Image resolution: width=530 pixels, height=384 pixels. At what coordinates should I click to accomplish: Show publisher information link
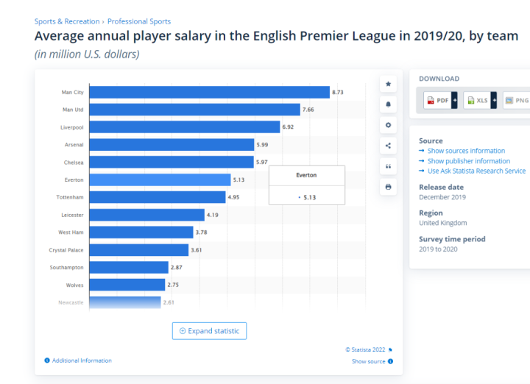[x=468, y=161]
